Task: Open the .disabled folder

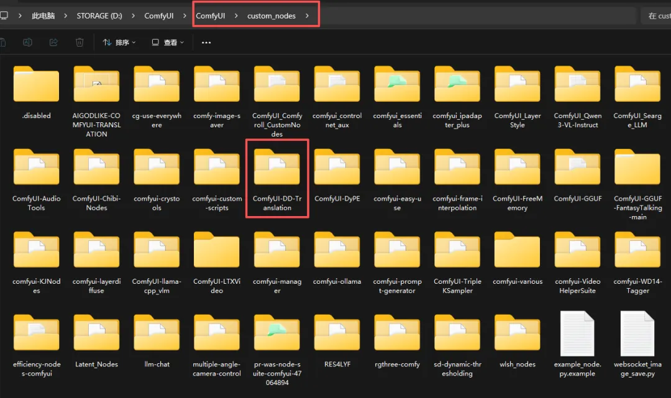Action: pyautogui.click(x=37, y=84)
